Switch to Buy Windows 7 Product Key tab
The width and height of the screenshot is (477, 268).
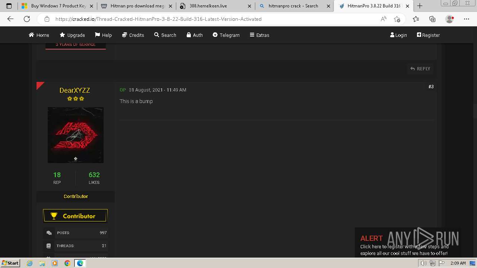57,6
